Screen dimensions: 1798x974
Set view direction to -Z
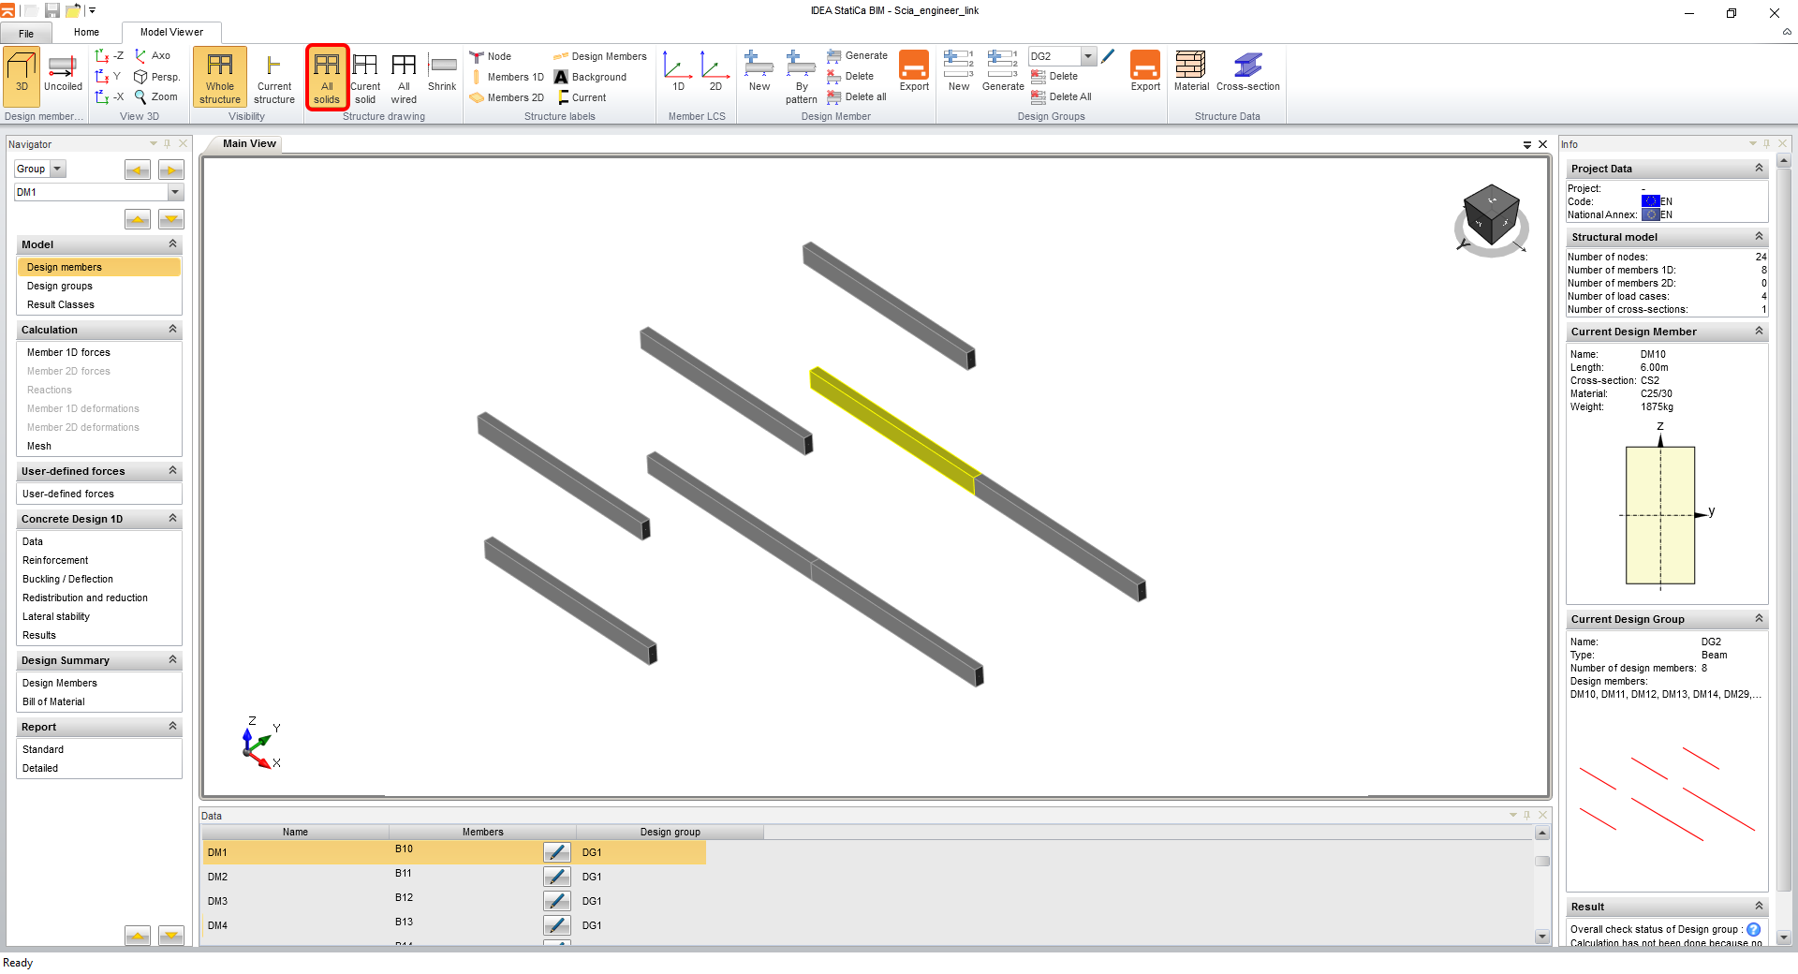click(x=110, y=56)
